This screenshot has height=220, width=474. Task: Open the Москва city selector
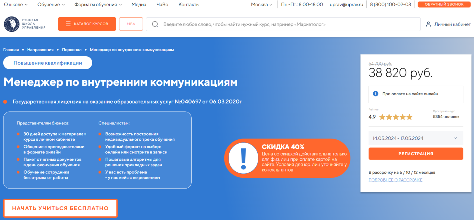coord(261,5)
